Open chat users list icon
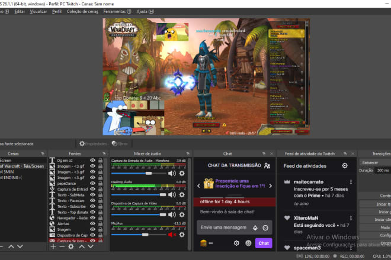This screenshot has height=260, width=391. point(267,166)
